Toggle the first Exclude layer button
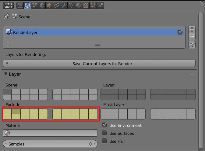This screenshot has height=151, width=205. pyautogui.click(x=7, y=111)
